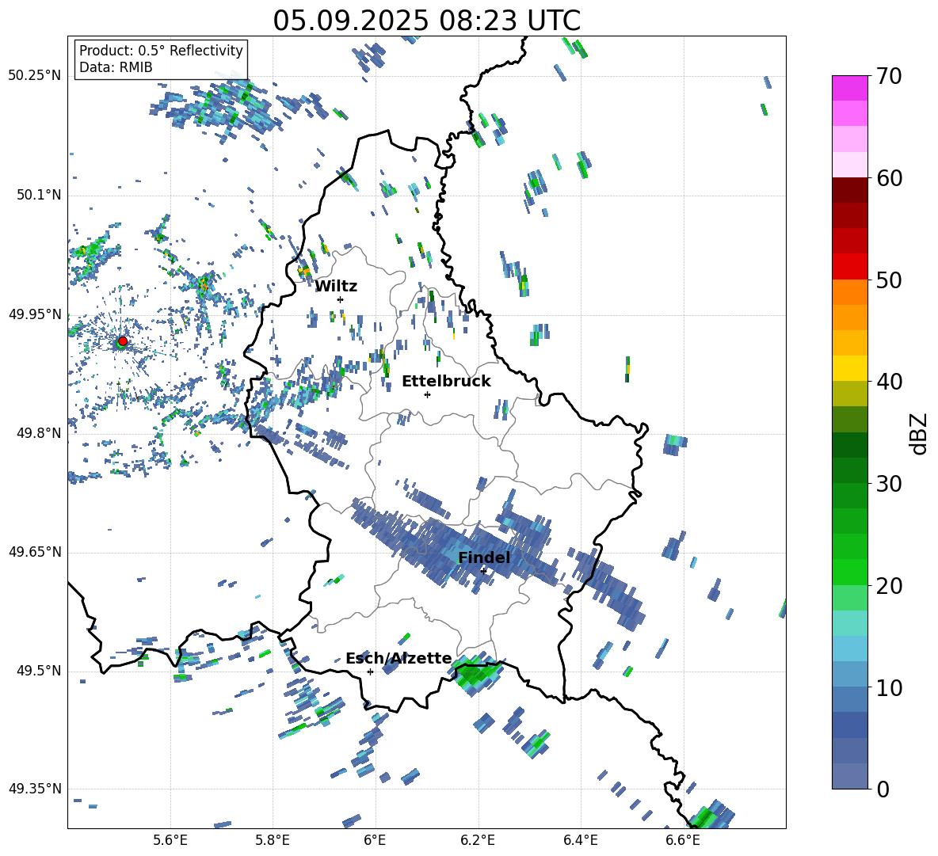Click the Ettelbruck city label
The width and height of the screenshot is (938, 856).
pyautogui.click(x=446, y=382)
